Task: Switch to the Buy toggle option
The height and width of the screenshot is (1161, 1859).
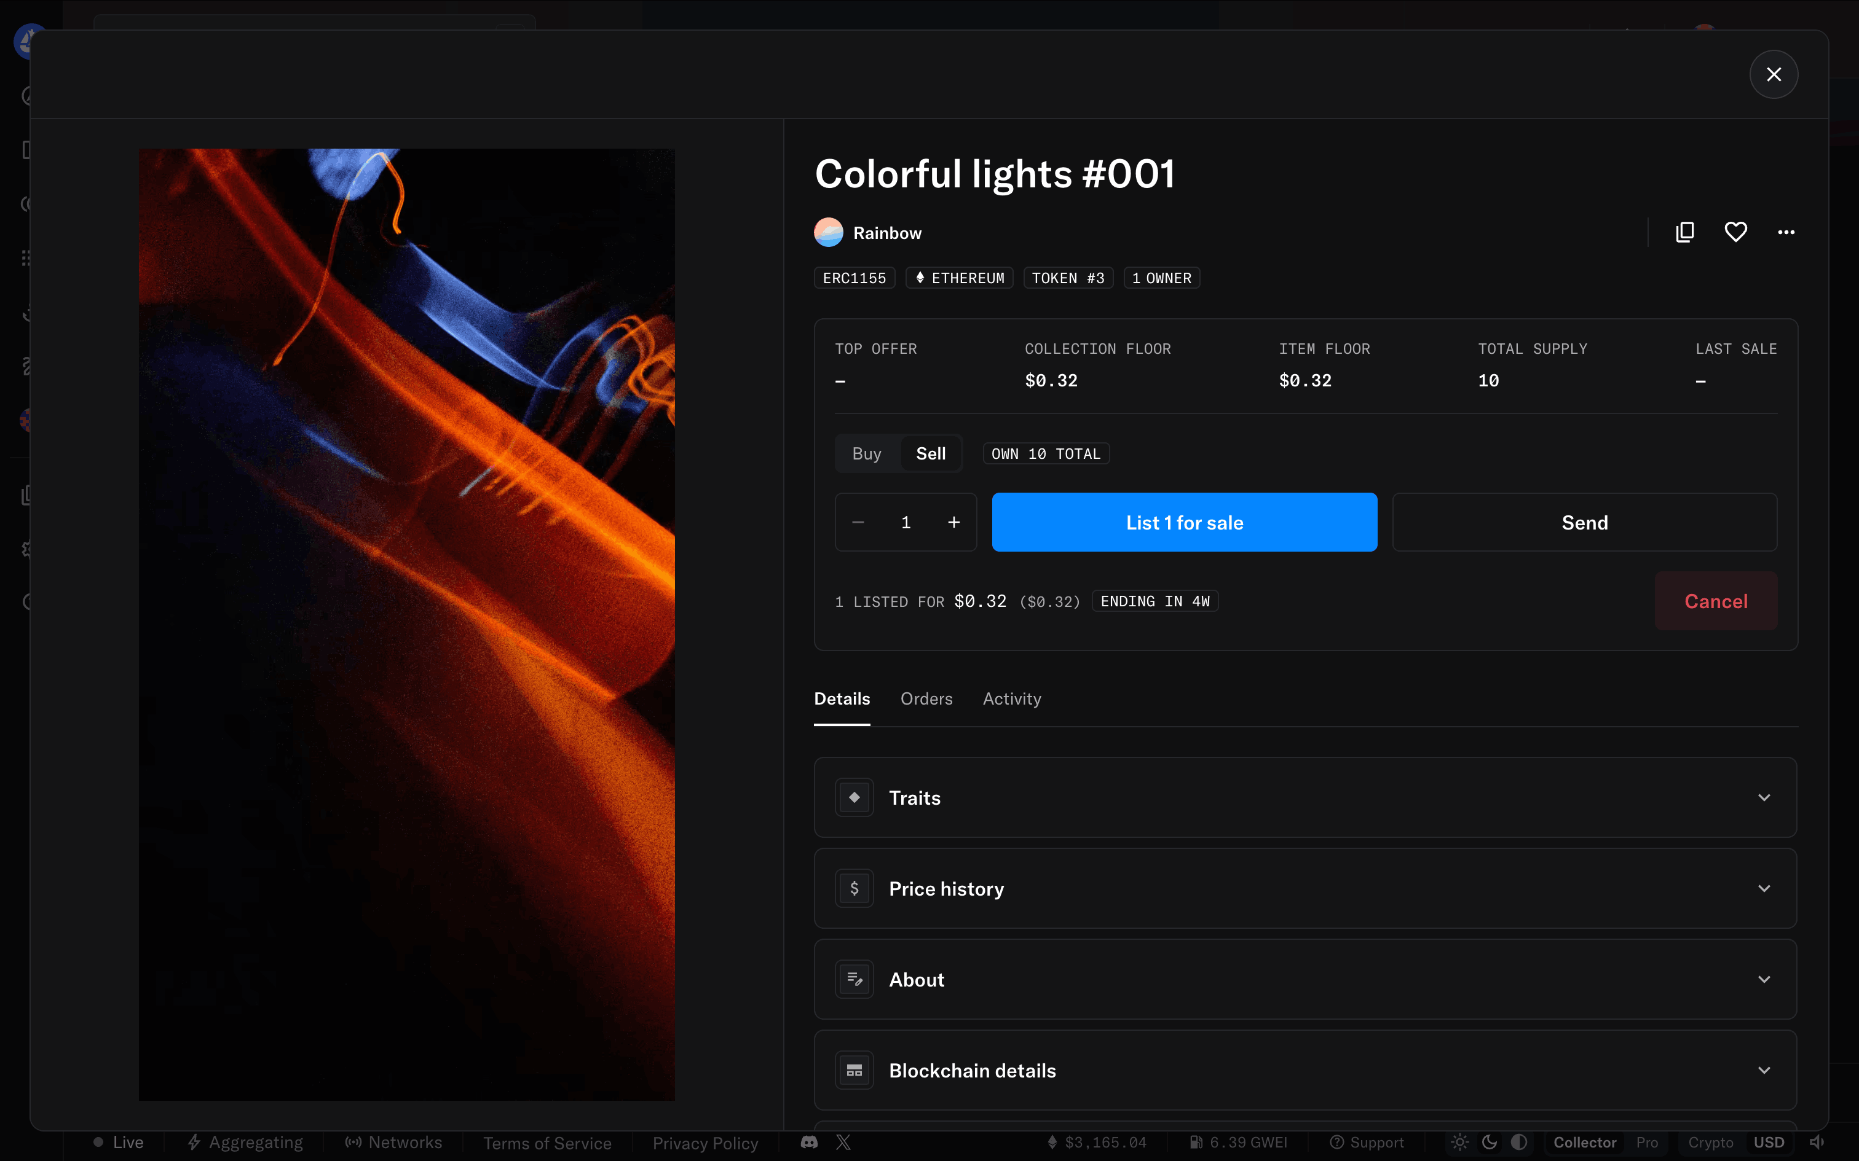Action: pyautogui.click(x=867, y=454)
